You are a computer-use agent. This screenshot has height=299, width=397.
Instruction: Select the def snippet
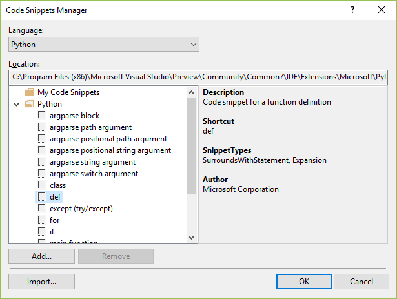point(55,197)
